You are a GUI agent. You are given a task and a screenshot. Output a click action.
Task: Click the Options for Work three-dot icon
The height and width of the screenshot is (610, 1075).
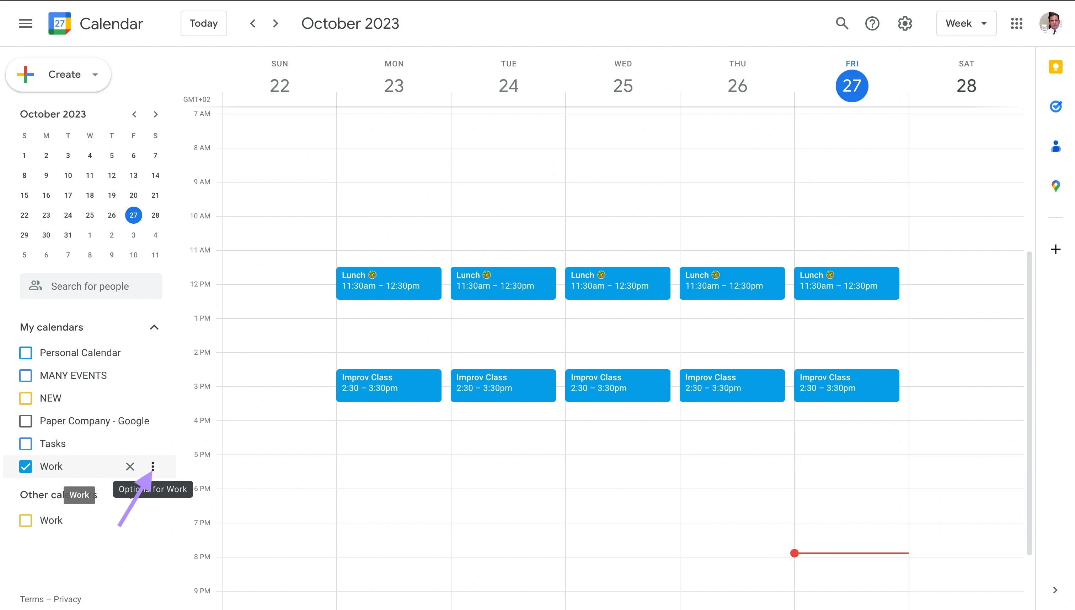tap(152, 466)
